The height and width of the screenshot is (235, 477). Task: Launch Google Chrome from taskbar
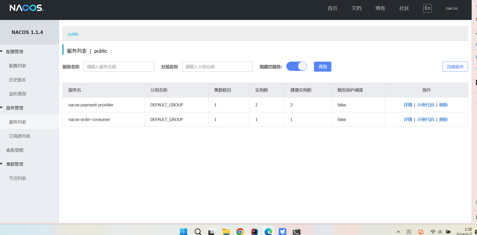240,232
